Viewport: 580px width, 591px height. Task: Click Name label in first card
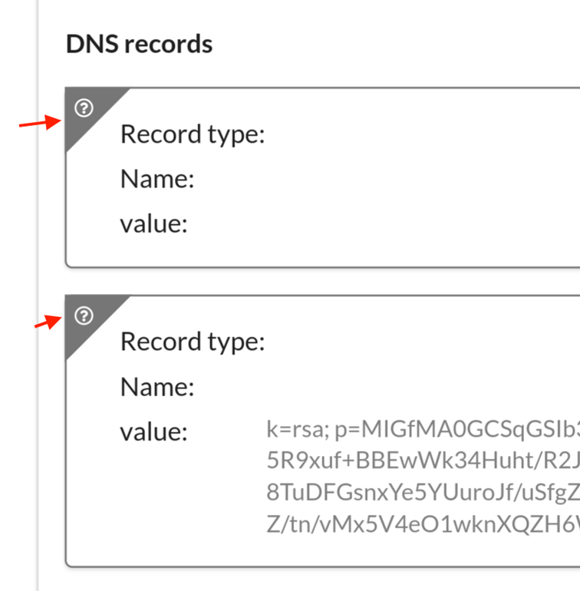157,179
